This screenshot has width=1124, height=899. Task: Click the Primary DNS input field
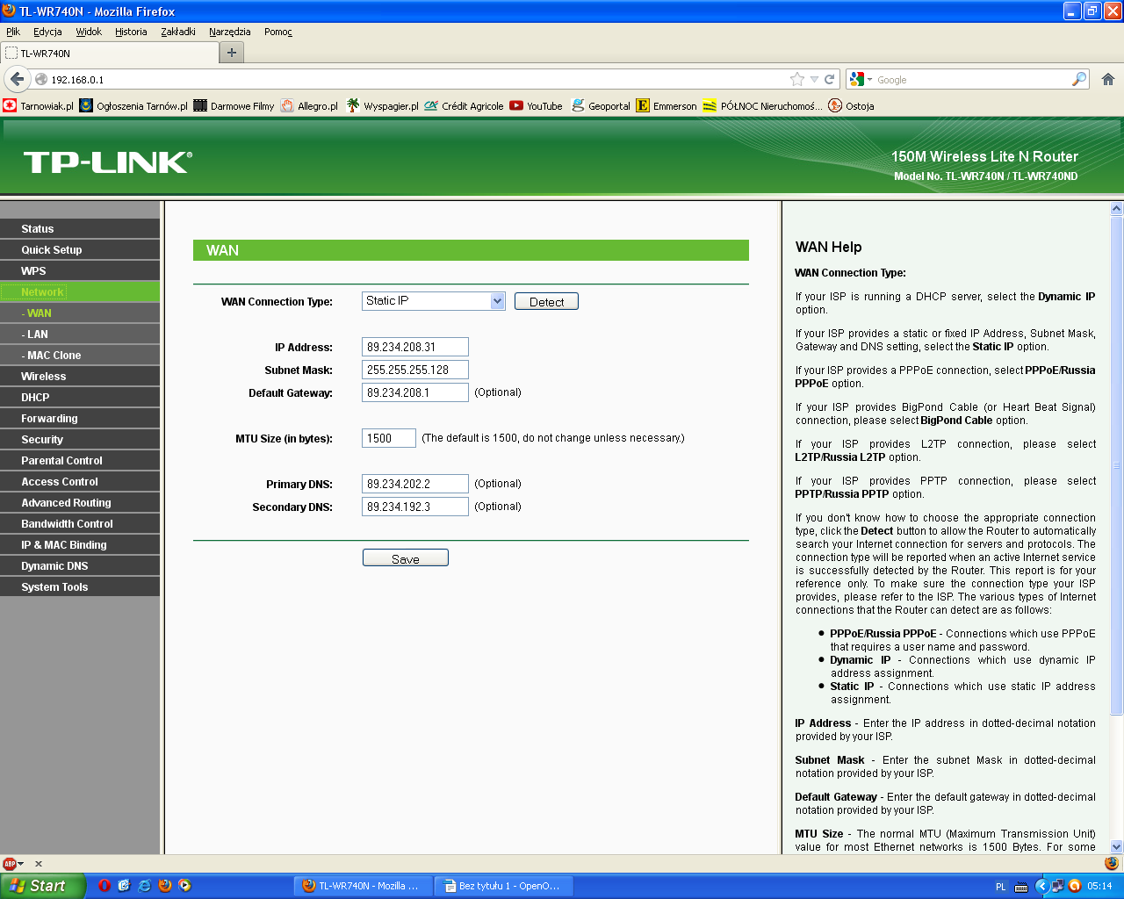tap(414, 484)
